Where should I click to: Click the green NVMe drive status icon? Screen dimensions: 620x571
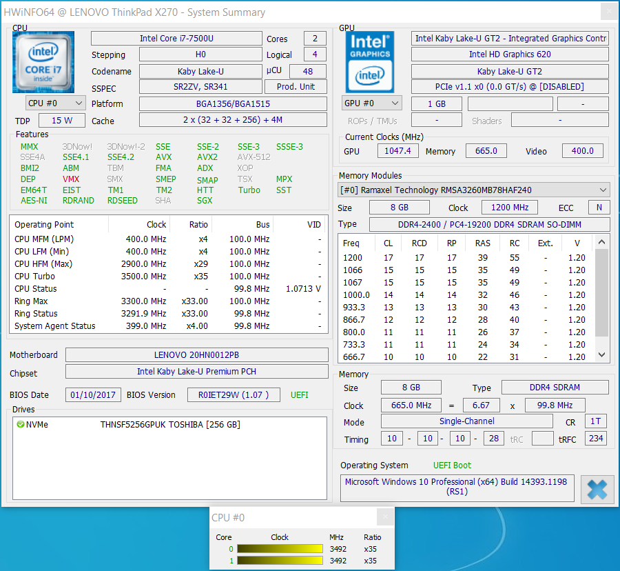click(21, 425)
